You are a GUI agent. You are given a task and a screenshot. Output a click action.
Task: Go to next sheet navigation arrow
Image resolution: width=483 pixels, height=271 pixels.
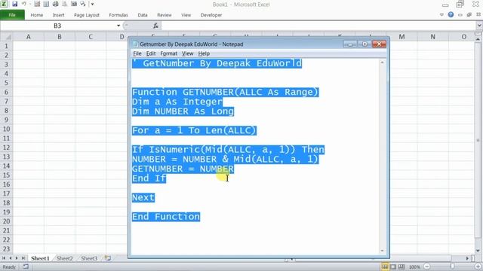click(x=17, y=258)
